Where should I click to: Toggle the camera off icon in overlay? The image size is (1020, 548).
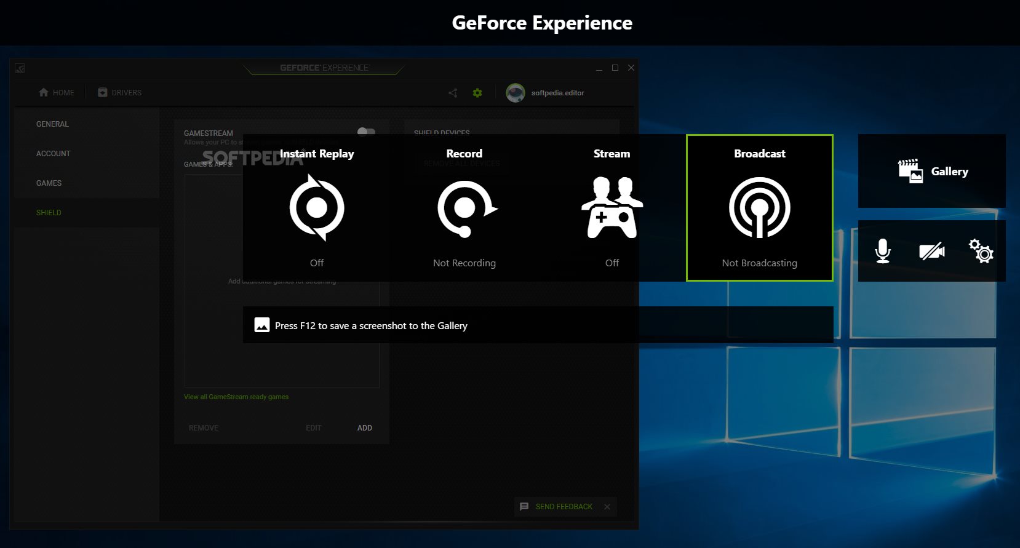932,251
